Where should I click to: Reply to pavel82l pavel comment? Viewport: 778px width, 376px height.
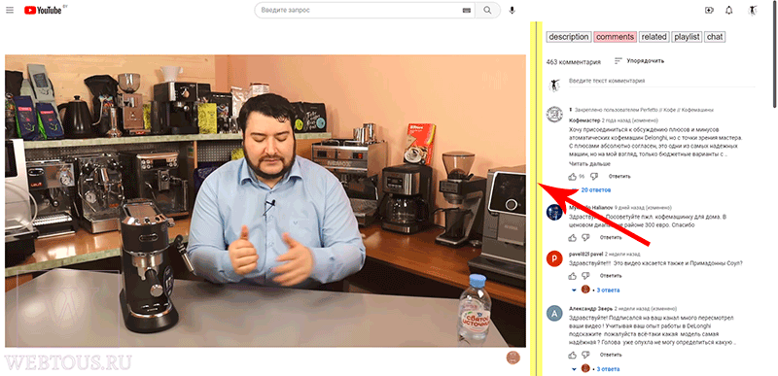(611, 275)
